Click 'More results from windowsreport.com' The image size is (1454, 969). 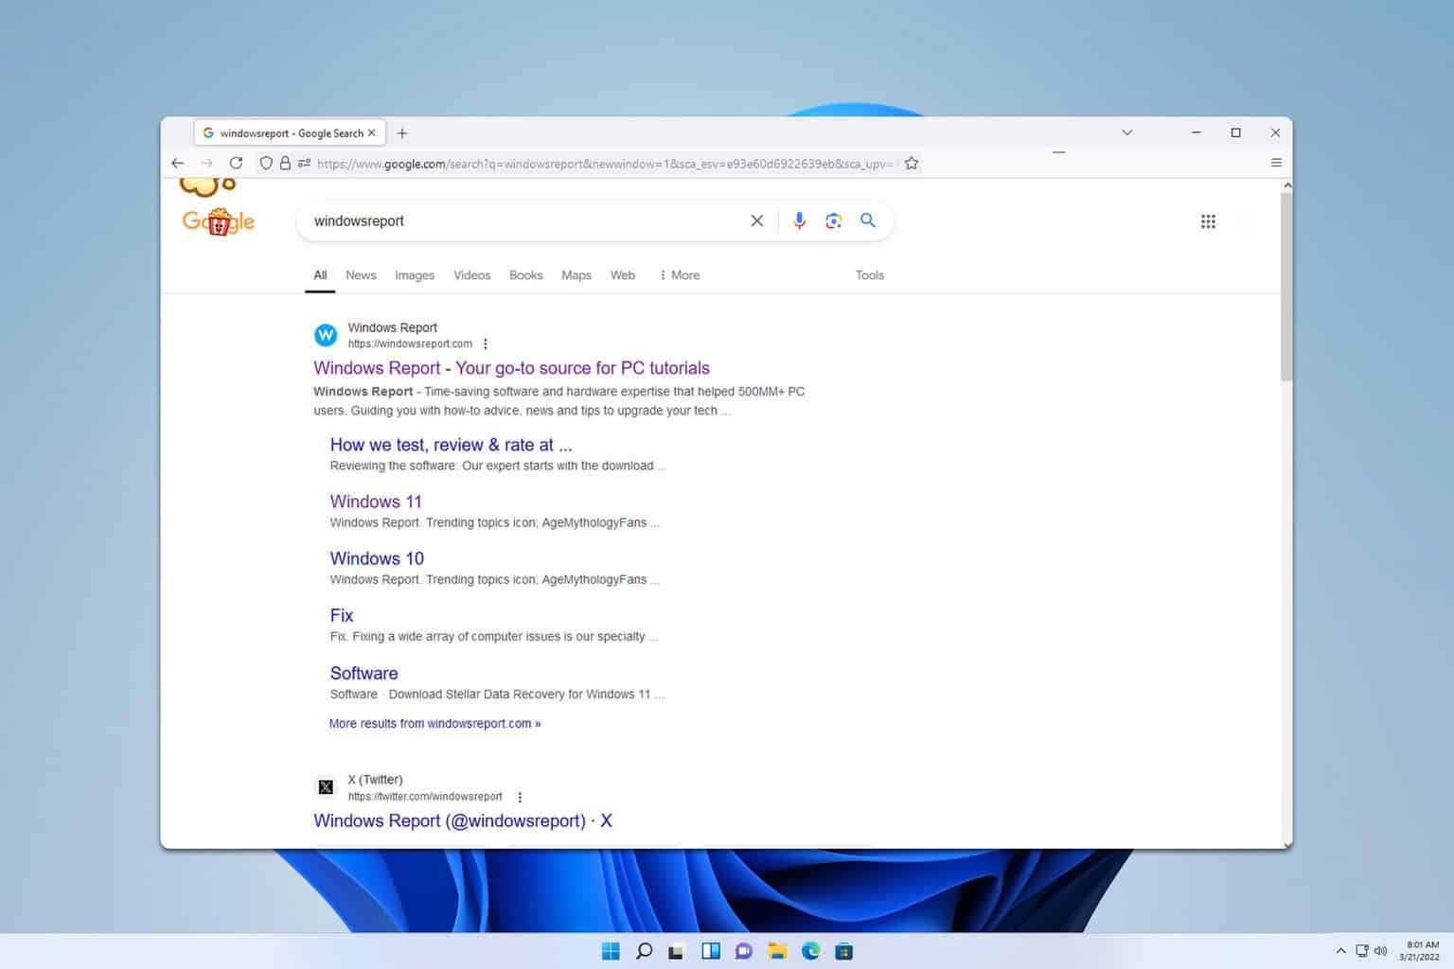click(x=434, y=724)
